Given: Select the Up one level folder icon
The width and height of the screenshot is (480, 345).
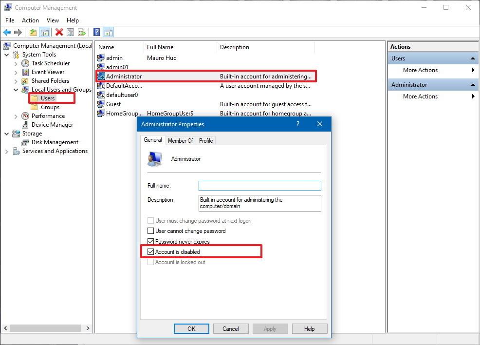Looking at the screenshot, I should point(32,32).
